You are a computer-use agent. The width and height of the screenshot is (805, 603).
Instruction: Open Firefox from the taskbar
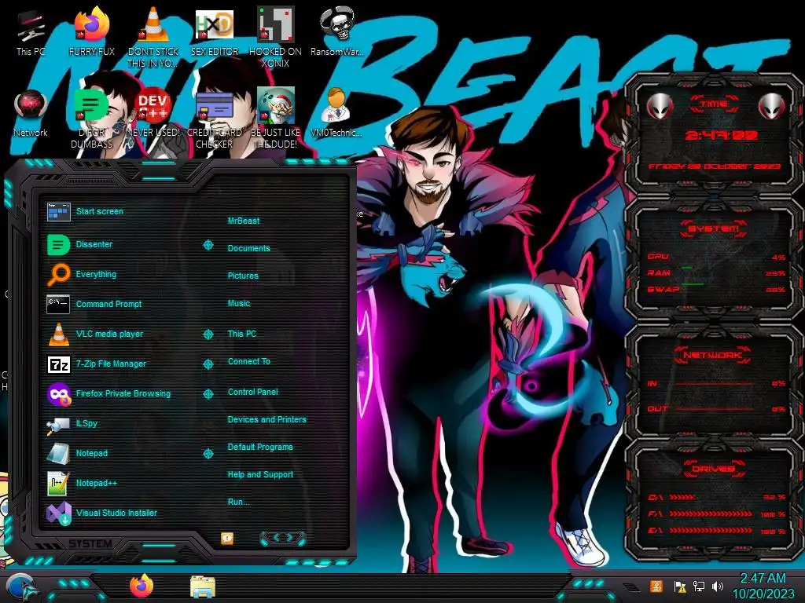[142, 586]
